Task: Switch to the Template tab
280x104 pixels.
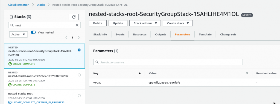Action: [x=205, y=35]
